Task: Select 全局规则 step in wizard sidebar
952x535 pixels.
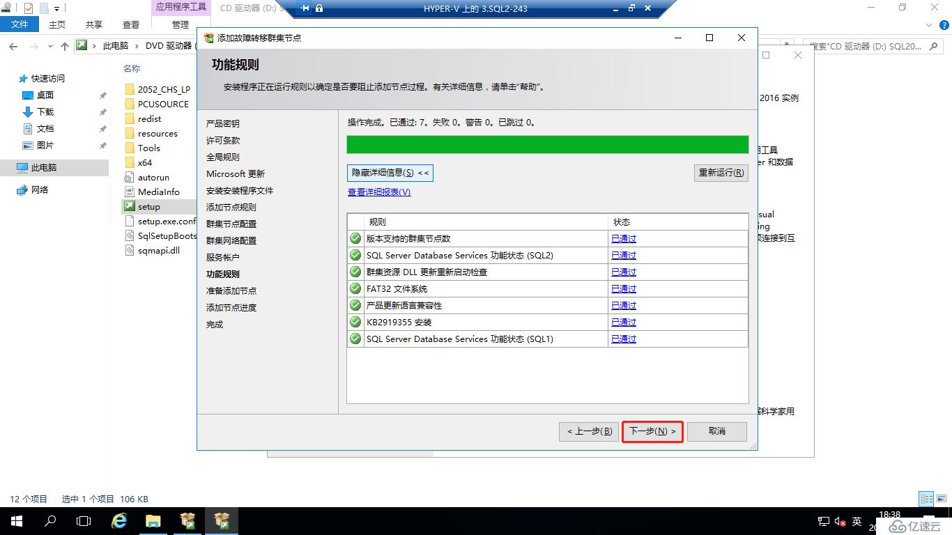Action: 223,157
